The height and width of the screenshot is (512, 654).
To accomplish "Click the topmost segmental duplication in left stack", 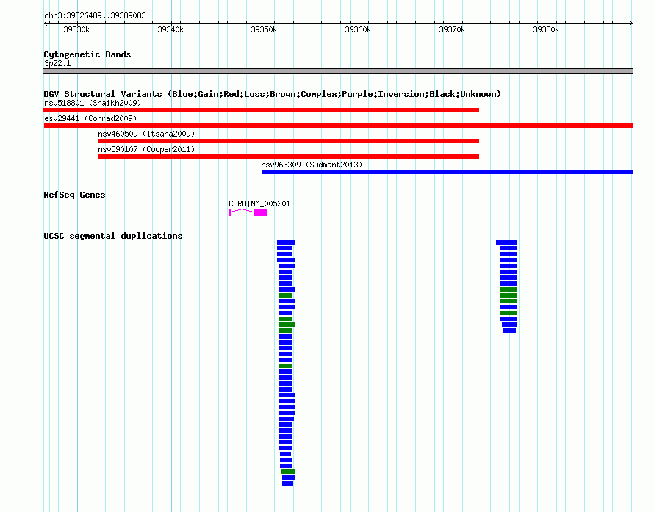I will point(286,242).
